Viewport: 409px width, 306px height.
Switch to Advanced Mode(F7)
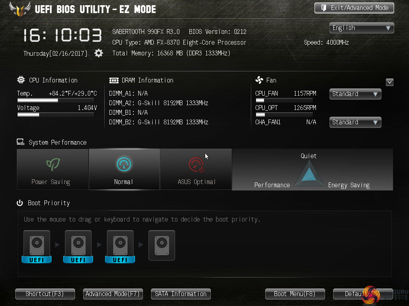coord(113,294)
